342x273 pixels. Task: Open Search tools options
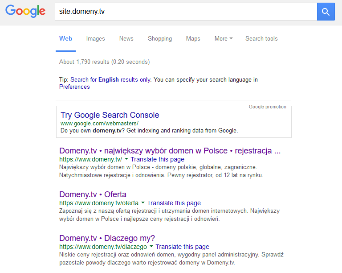coord(261,39)
